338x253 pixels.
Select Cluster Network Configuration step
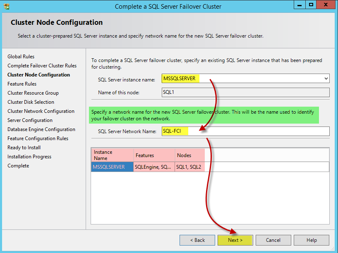pyautogui.click(x=41, y=111)
